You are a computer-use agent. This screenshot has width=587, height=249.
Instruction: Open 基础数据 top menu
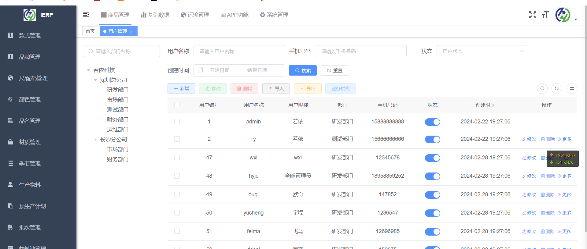click(x=155, y=15)
